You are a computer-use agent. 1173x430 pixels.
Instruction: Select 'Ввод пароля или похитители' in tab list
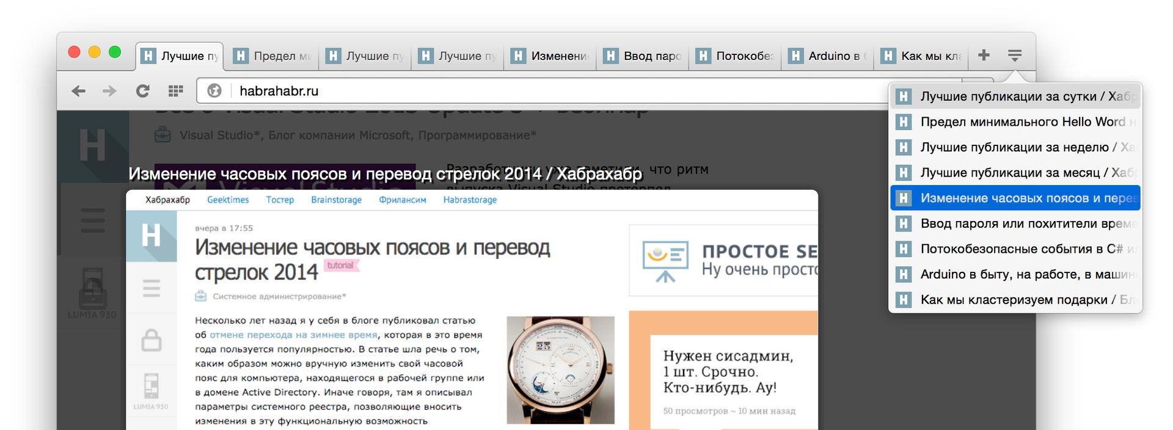(1015, 224)
